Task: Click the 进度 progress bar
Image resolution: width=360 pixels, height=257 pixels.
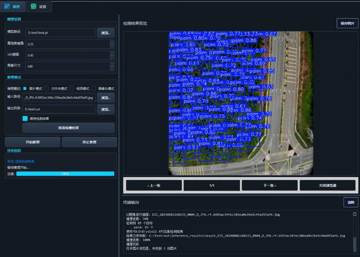Action: pyautogui.click(x=65, y=174)
